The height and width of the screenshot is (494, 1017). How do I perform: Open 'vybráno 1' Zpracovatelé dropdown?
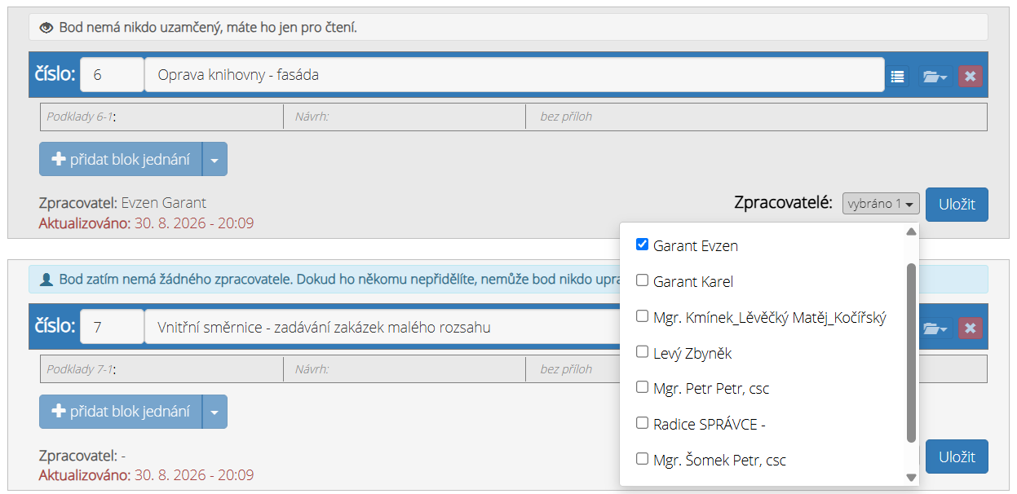881,204
